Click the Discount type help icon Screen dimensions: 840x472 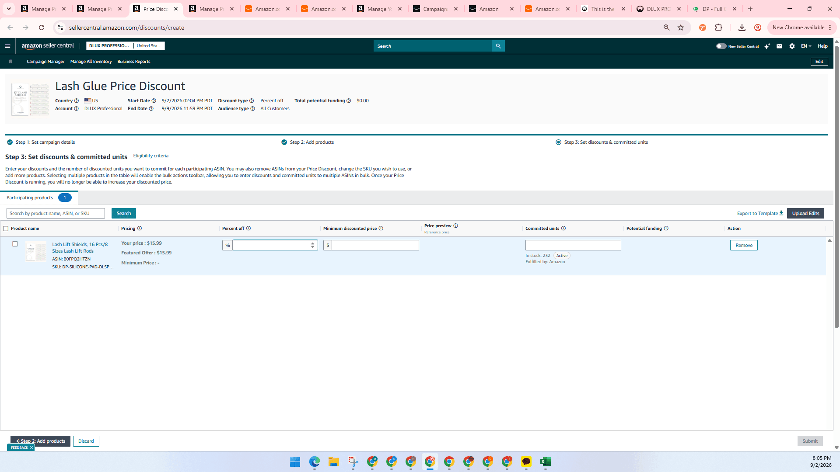pyautogui.click(x=252, y=101)
